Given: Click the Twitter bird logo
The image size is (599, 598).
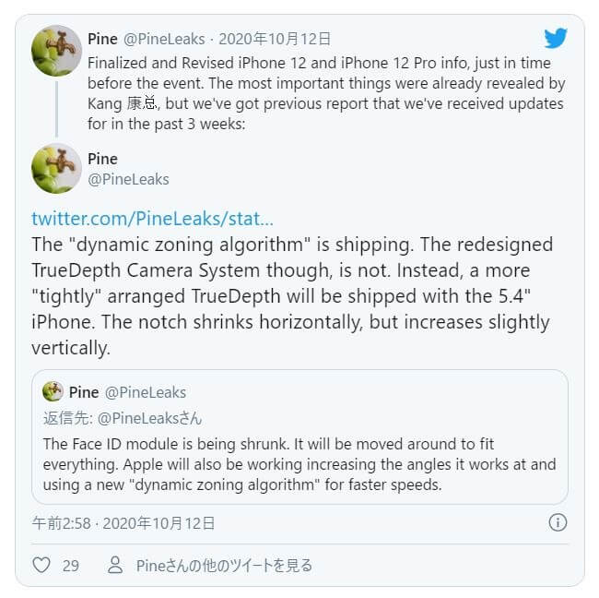Looking at the screenshot, I should (x=556, y=38).
